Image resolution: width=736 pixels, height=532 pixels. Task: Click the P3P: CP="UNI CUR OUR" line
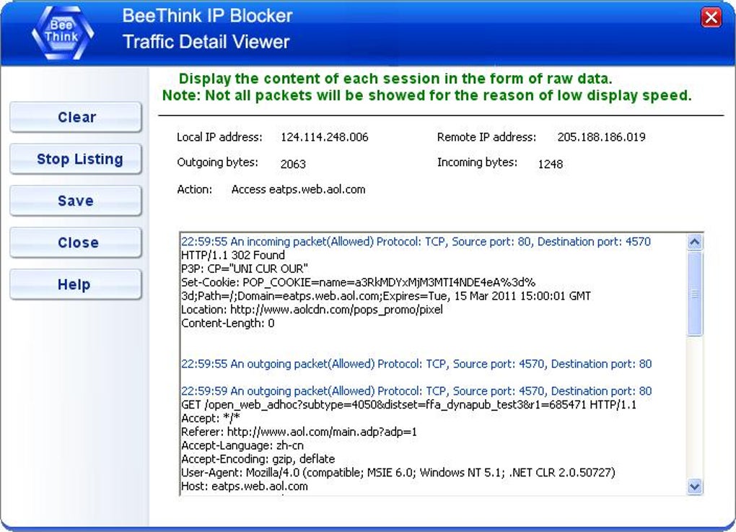(x=245, y=269)
